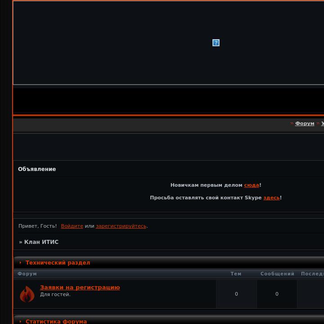The width and height of the screenshot is (324, 324).
Task: Click the Технический раздел category title
Action: tap(58, 263)
